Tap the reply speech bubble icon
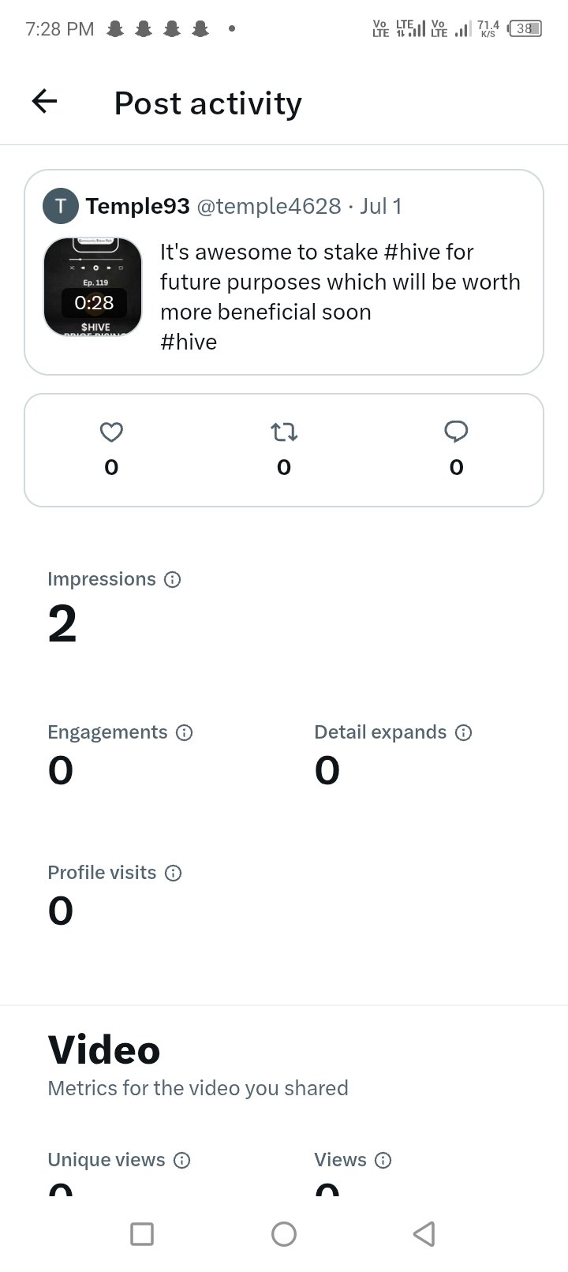 click(x=456, y=432)
